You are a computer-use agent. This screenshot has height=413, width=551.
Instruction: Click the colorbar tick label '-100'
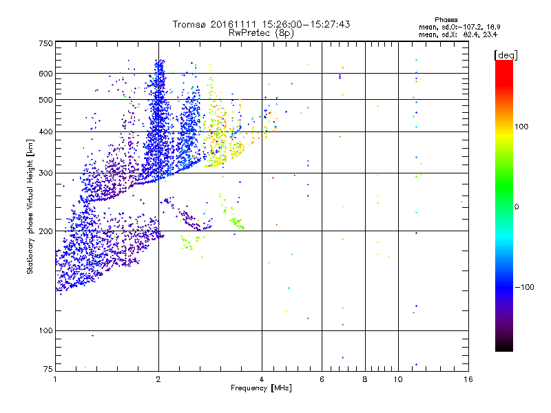[x=525, y=287]
